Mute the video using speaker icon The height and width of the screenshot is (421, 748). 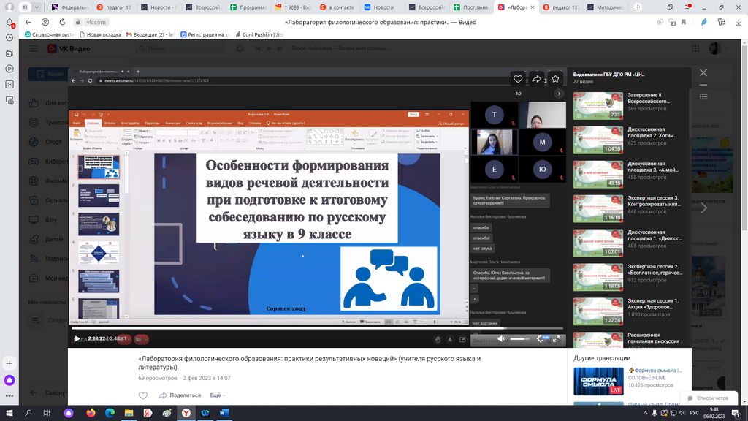[x=501, y=339]
